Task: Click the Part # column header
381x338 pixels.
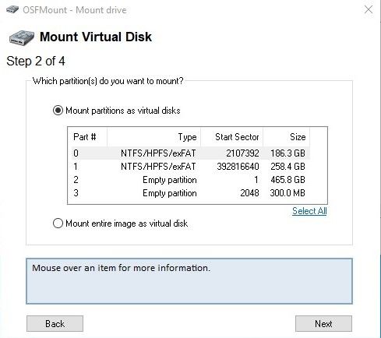Action: 87,137
